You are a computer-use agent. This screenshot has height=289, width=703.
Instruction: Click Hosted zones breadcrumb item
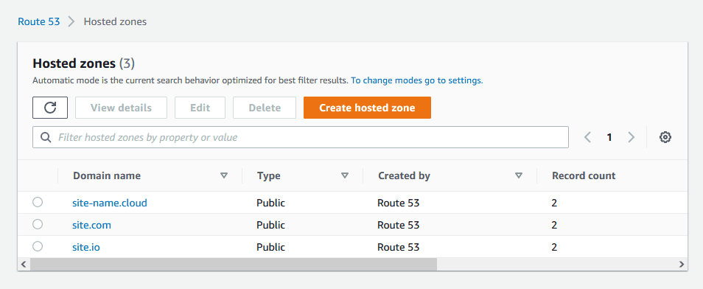tap(115, 21)
